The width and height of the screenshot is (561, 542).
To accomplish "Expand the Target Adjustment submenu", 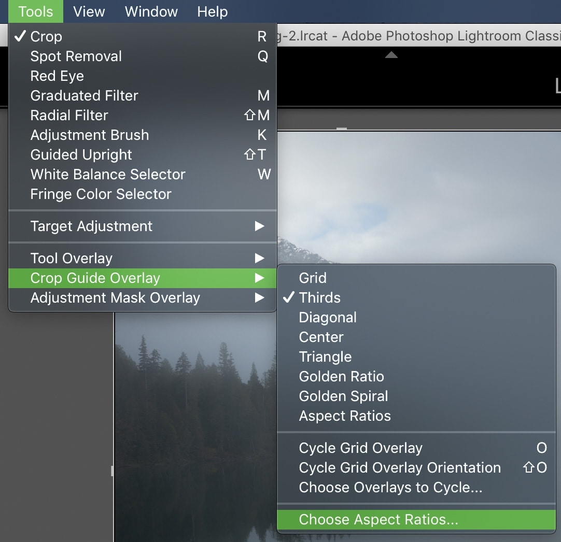I will [x=143, y=226].
